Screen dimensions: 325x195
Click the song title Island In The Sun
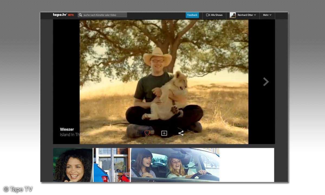click(x=75, y=135)
